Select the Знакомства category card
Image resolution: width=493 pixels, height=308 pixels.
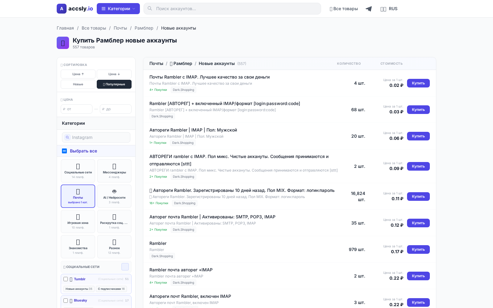78,247
